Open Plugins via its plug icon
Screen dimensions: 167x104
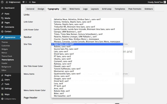pyautogui.click(x=2, y=75)
